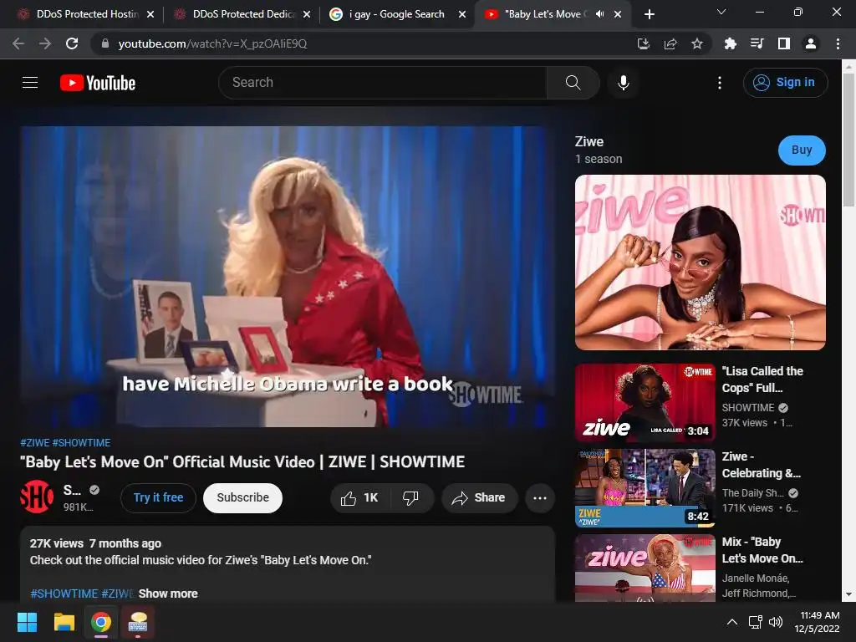The height and width of the screenshot is (642, 856).
Task: Open Mix Baby Let's Move On thumbnail
Action: point(645,568)
